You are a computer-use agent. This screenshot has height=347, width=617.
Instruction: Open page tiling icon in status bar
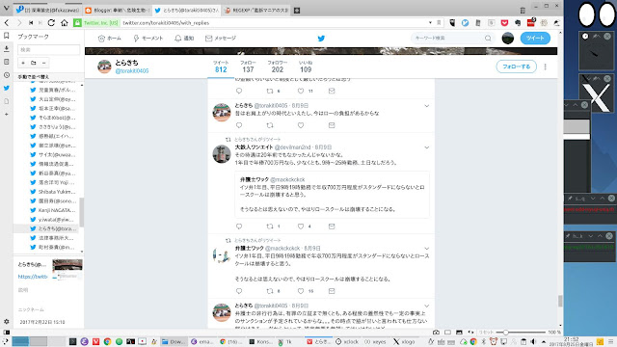coord(447,333)
